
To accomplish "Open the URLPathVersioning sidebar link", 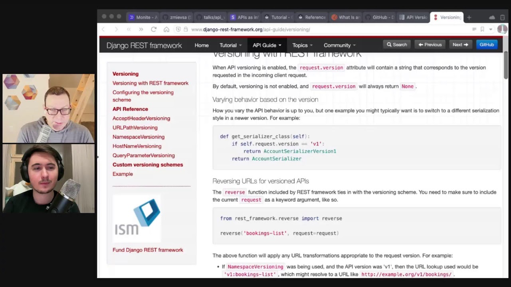I will pos(135,128).
